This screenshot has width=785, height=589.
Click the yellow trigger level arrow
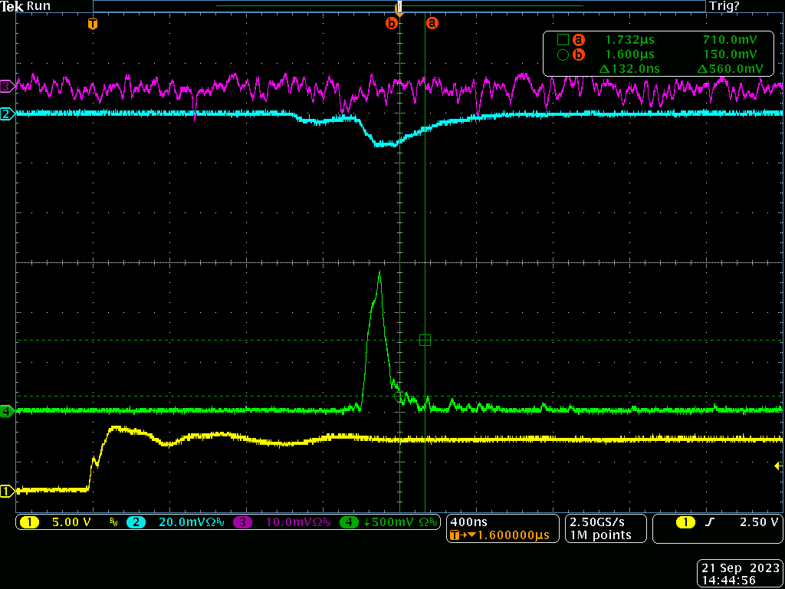pos(778,466)
